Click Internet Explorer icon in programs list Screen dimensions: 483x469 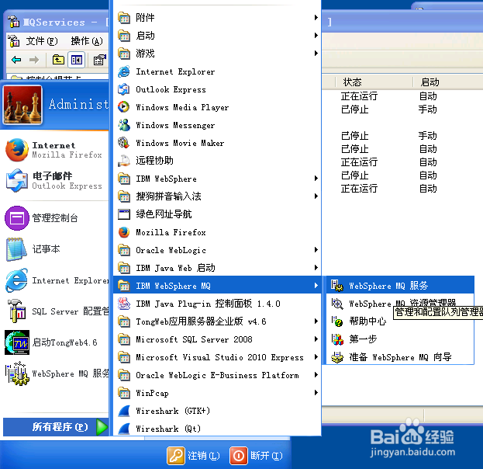[124, 71]
